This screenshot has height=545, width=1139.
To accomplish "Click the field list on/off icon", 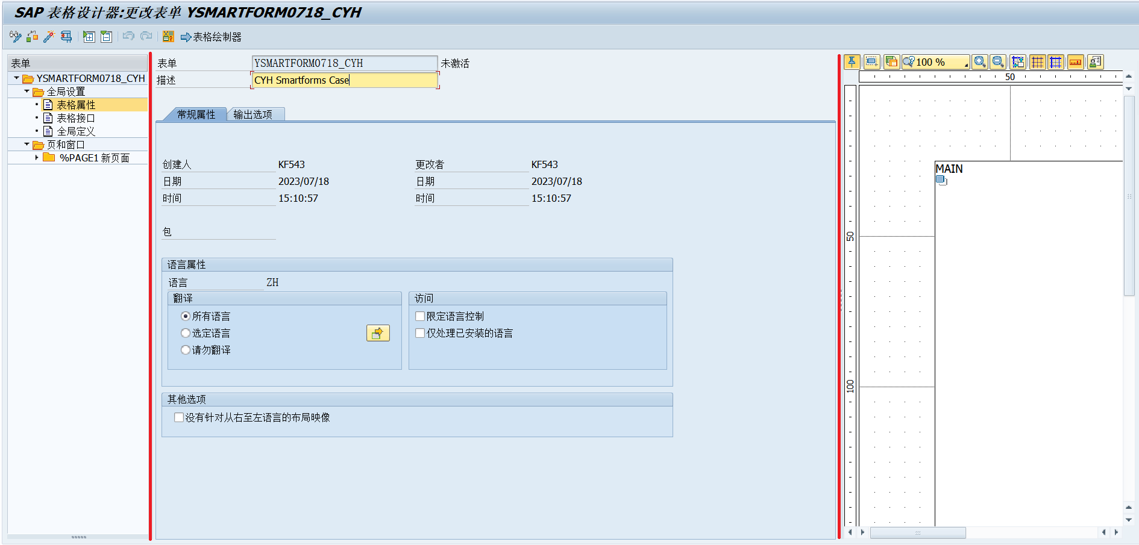I will (168, 37).
